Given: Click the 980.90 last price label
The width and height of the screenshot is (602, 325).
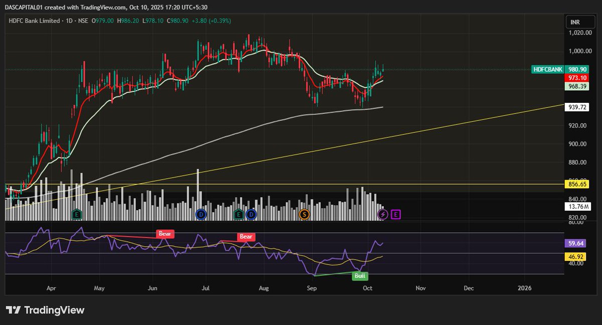Looking at the screenshot, I should [x=578, y=70].
